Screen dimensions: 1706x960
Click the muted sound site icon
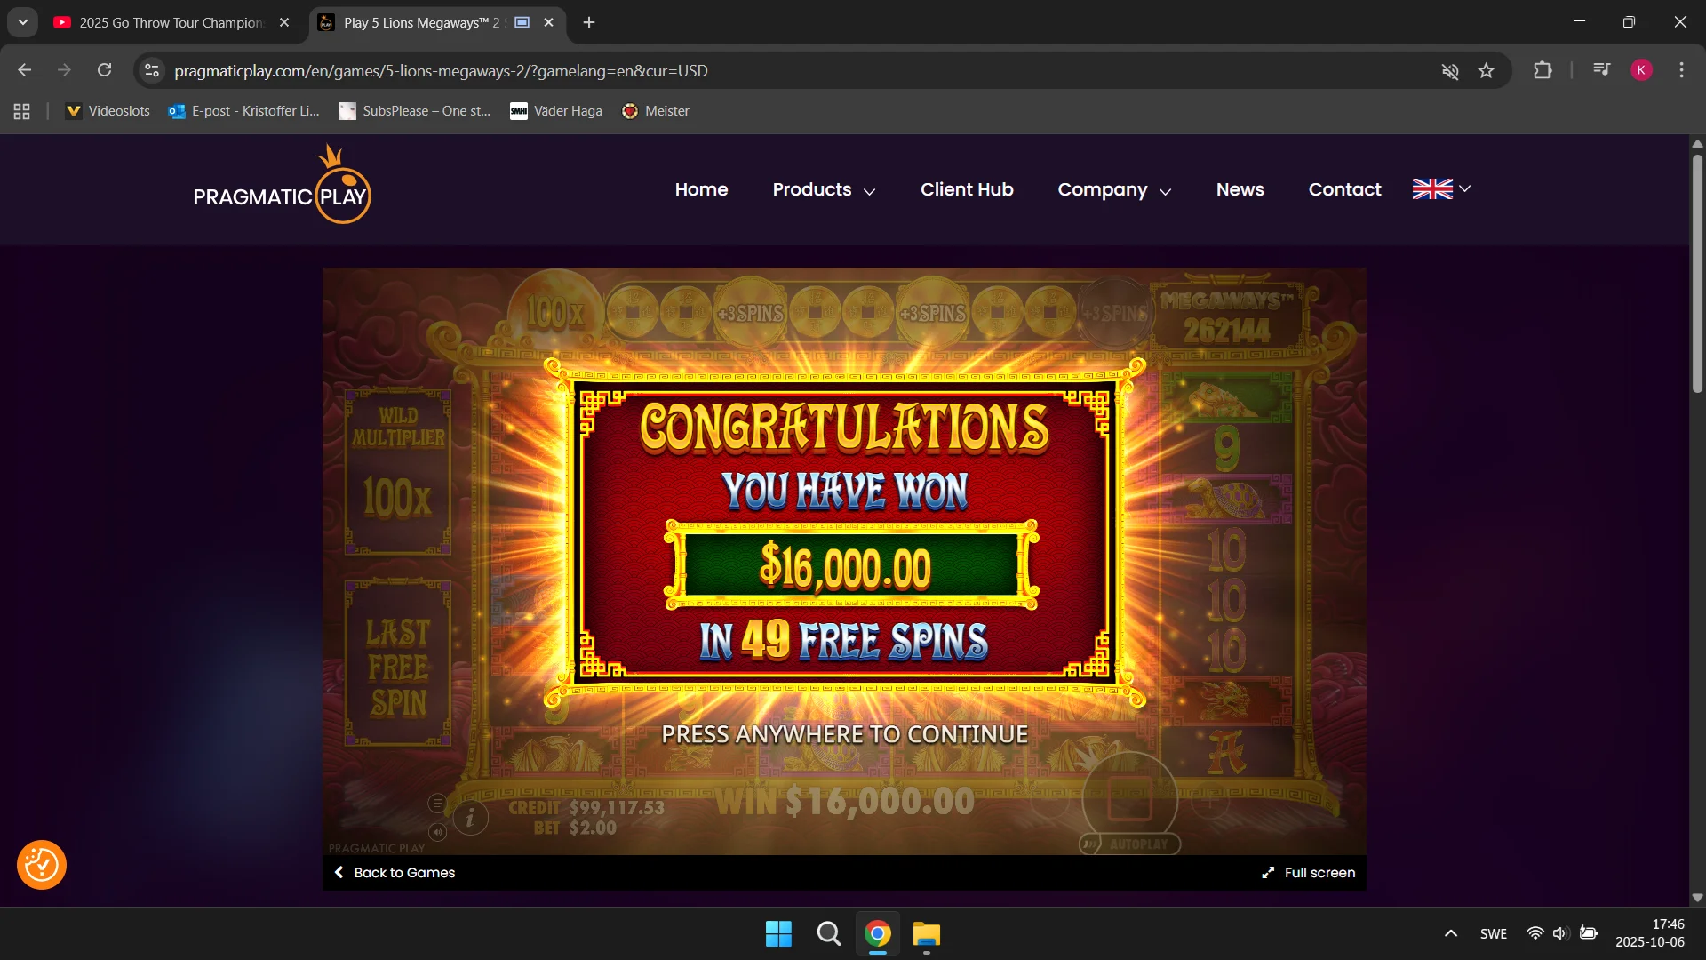coord(1450,71)
